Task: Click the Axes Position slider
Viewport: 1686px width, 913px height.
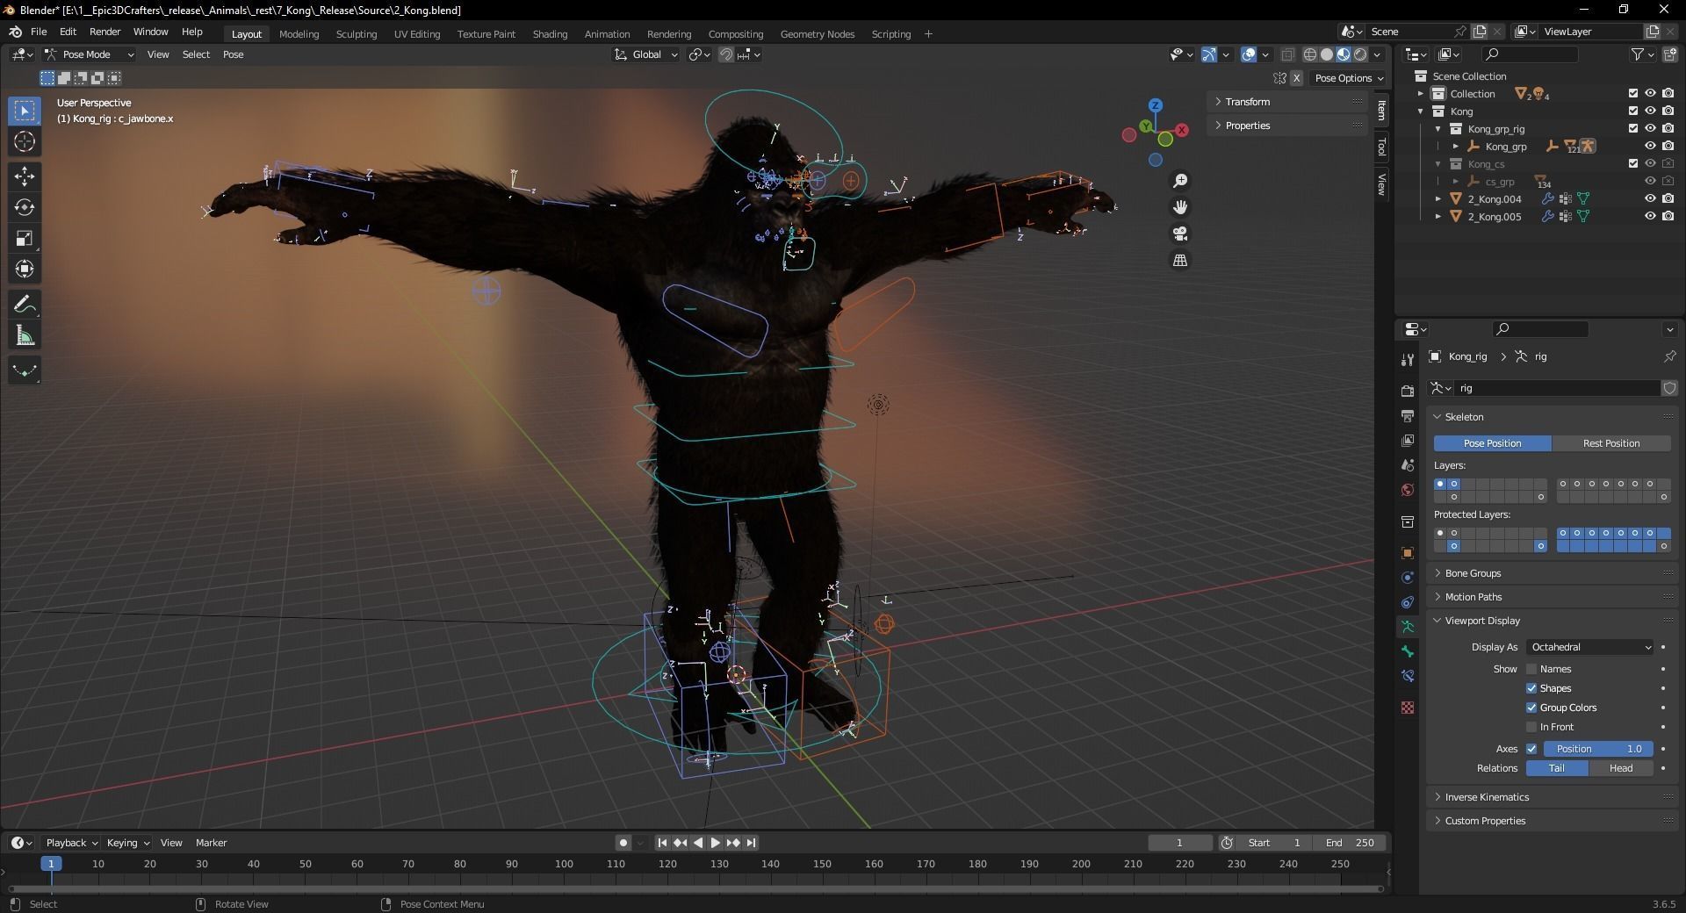Action: (x=1598, y=749)
